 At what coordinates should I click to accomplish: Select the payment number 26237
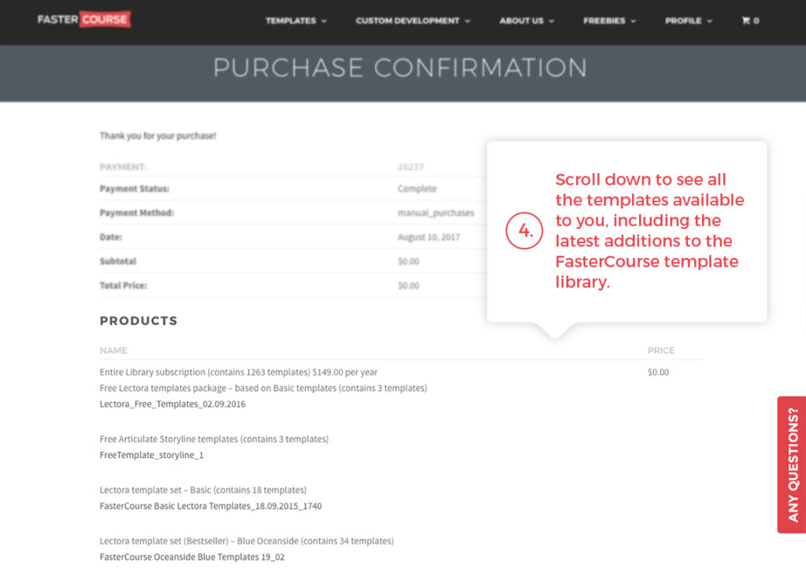point(410,167)
